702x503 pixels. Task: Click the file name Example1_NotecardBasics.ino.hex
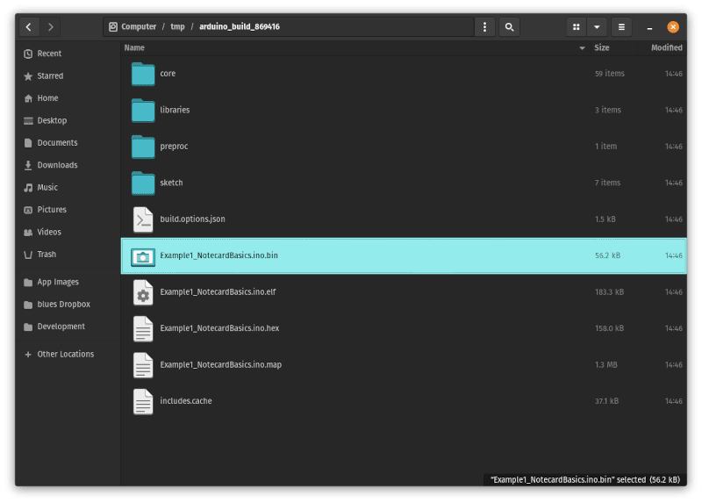pyautogui.click(x=219, y=328)
